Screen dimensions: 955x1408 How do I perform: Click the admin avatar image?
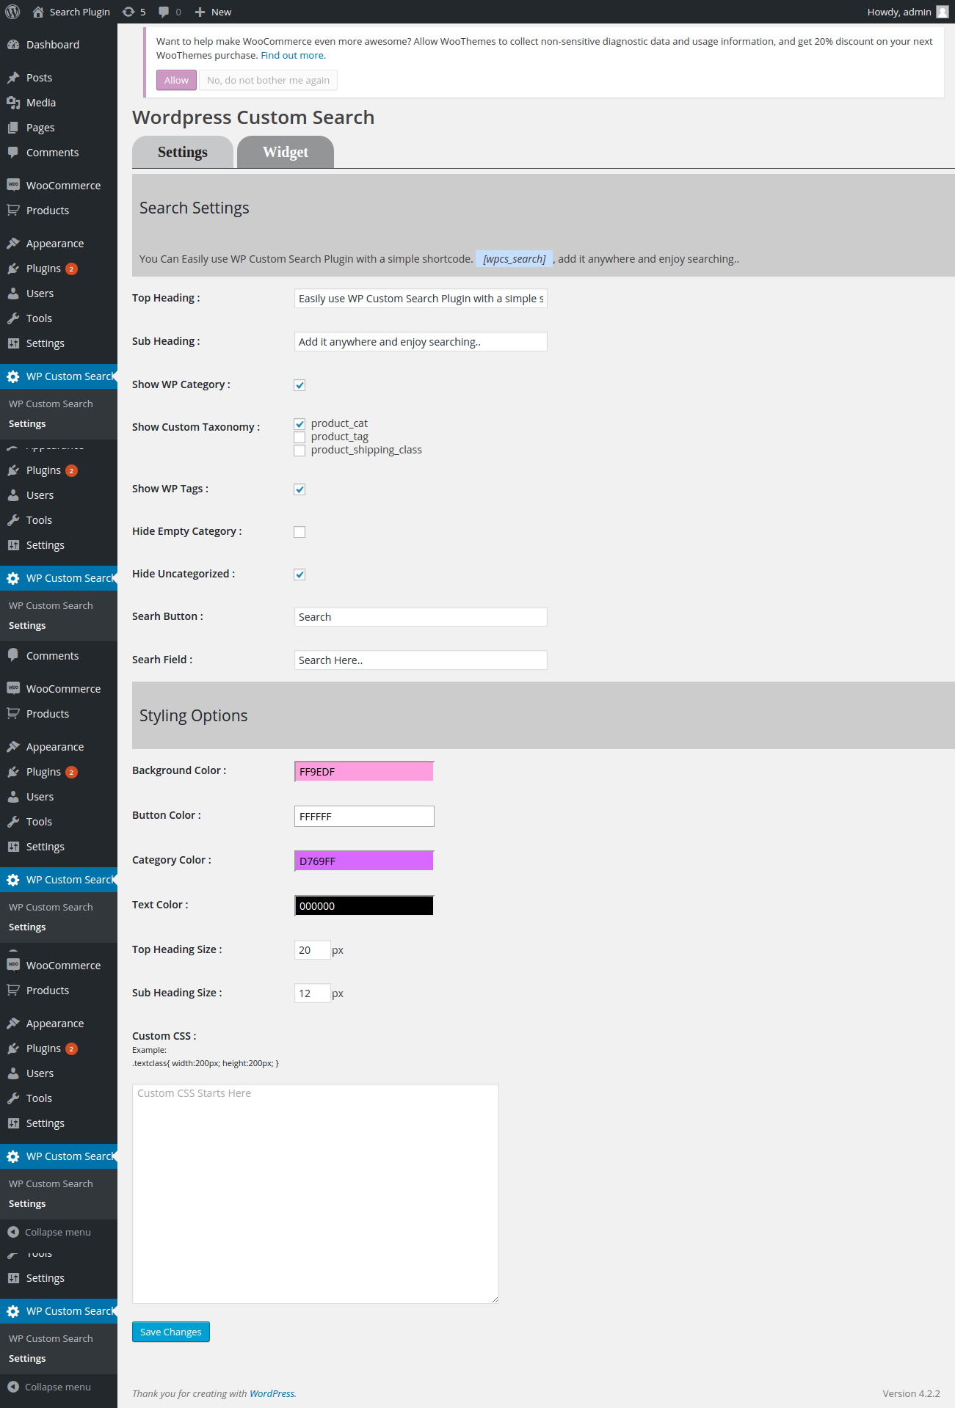[943, 12]
